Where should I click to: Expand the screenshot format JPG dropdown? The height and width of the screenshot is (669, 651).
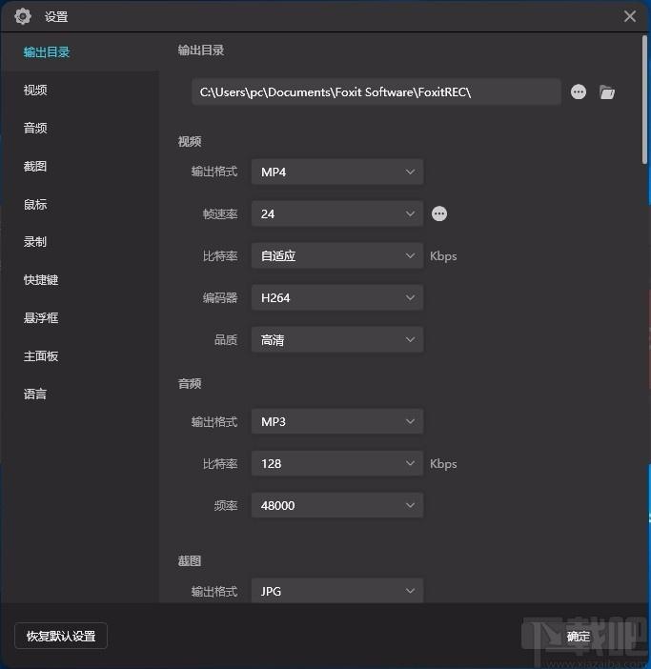point(337,591)
